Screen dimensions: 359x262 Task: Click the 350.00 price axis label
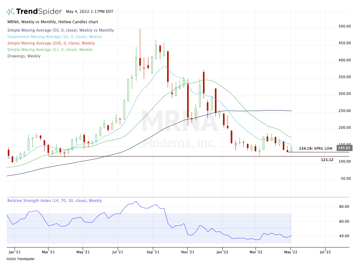click(x=344, y=77)
